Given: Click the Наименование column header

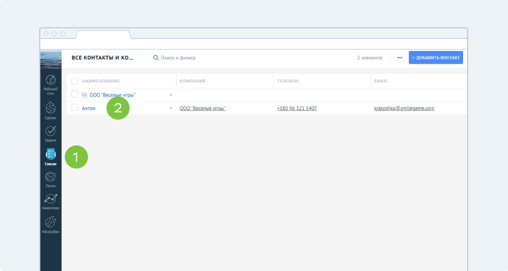Looking at the screenshot, I should coord(101,81).
